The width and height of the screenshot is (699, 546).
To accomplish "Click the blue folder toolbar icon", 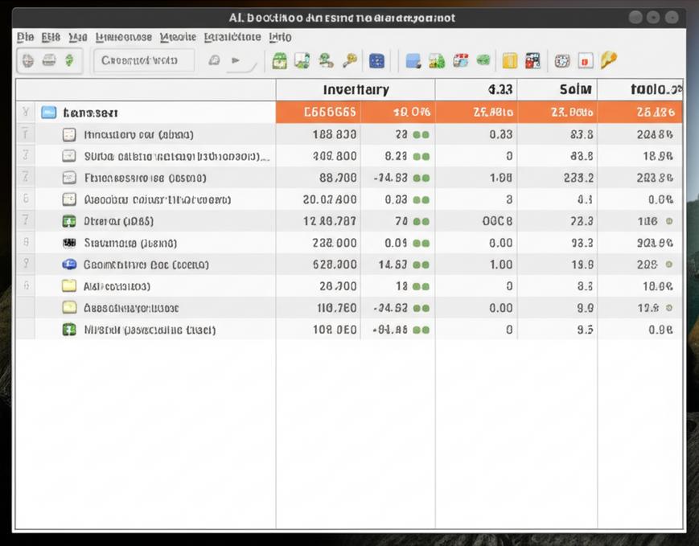I will pyautogui.click(x=413, y=60).
